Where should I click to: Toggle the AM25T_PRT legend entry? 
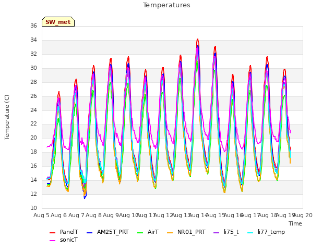coord(108,232)
